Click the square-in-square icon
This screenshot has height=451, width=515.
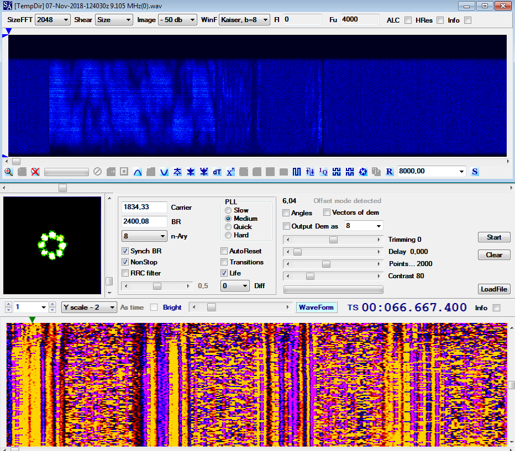pos(124,172)
